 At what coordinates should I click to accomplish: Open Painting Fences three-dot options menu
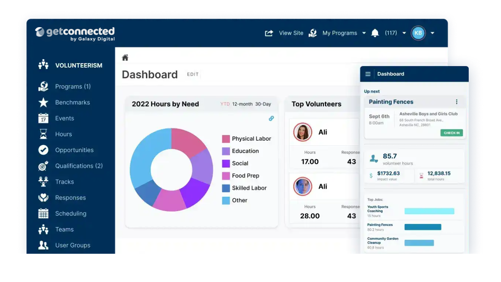457,102
